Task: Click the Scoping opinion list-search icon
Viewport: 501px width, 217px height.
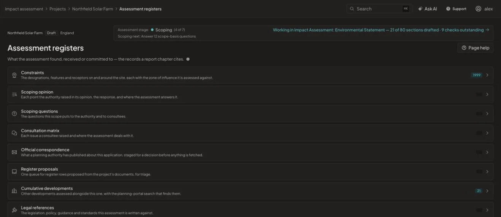Action: 14,94
